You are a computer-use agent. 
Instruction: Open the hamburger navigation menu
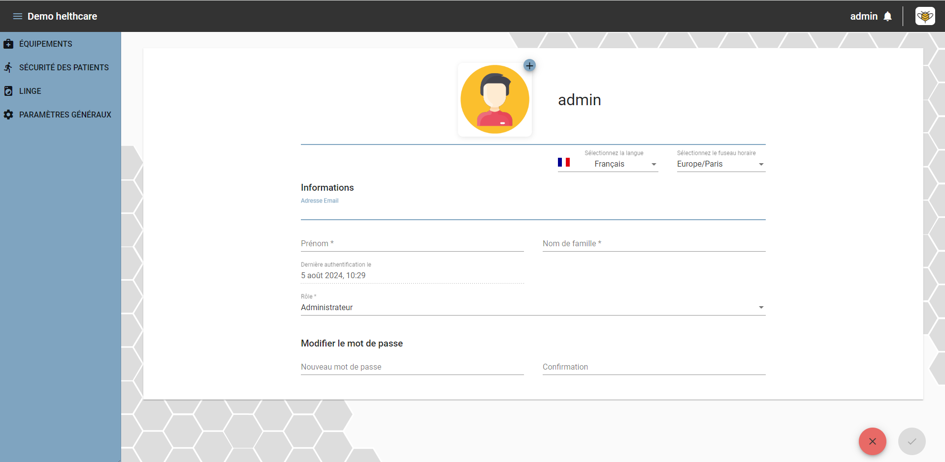coord(18,16)
